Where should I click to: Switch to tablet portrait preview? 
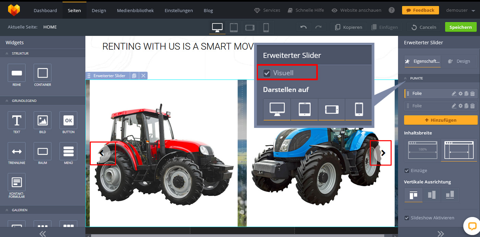tap(233, 27)
